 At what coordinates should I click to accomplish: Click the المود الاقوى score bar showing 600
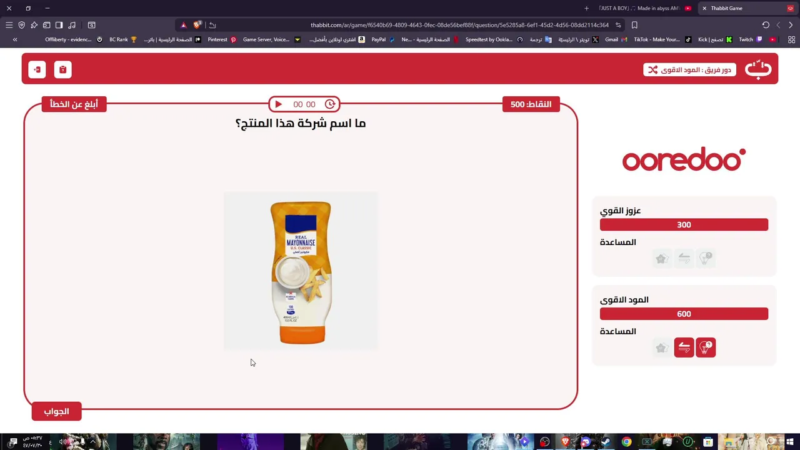click(x=684, y=314)
